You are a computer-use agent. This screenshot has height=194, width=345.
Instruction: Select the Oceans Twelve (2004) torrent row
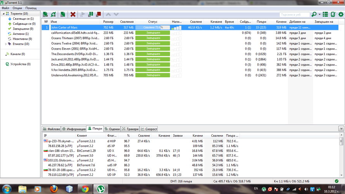tap(190, 43)
